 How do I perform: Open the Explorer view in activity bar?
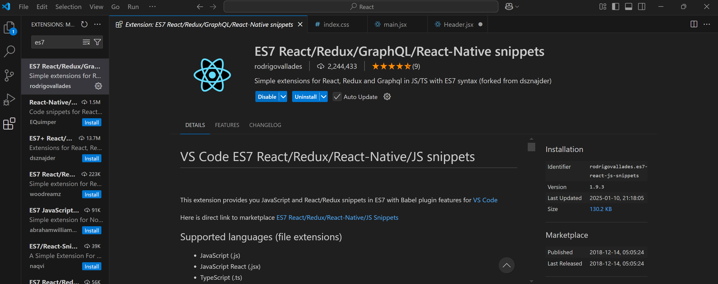9,27
